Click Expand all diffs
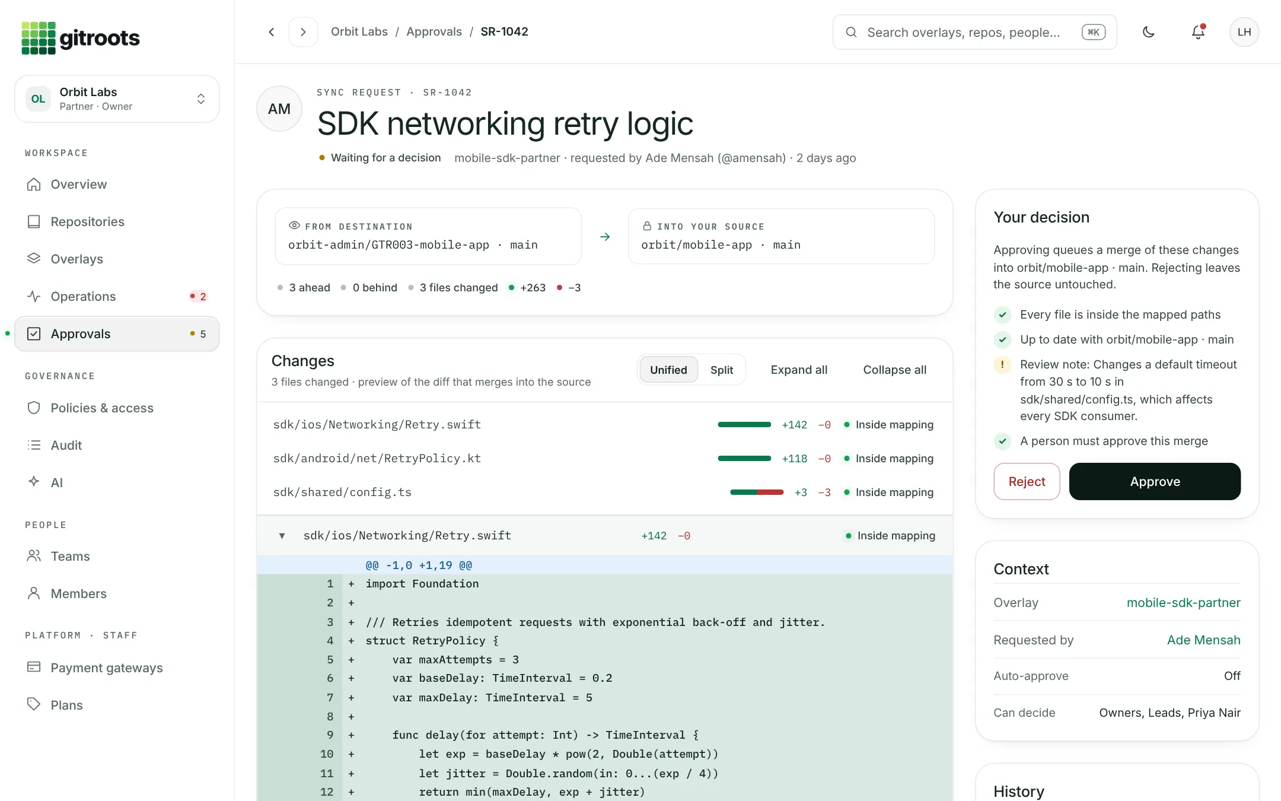This screenshot has width=1281, height=801. 799,370
